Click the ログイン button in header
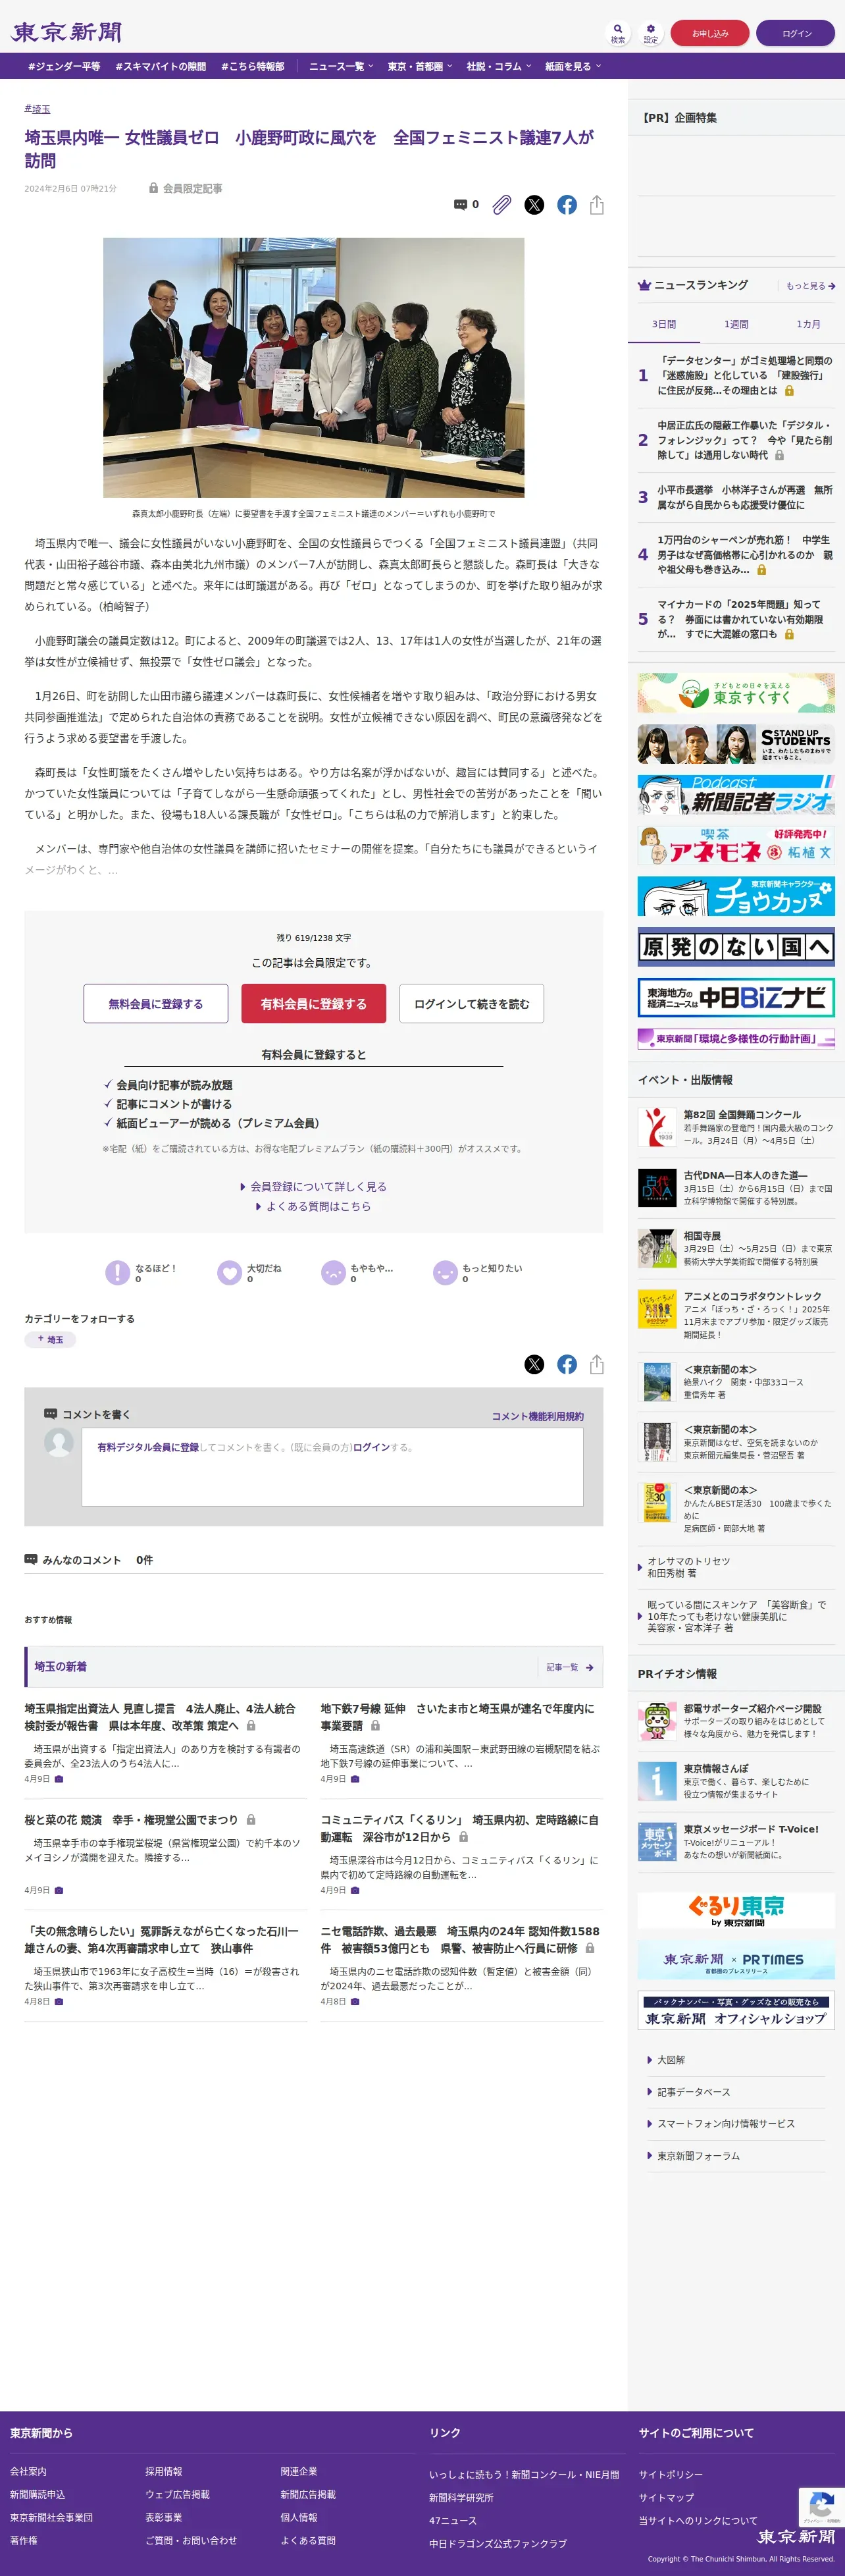The height and width of the screenshot is (2576, 845). pos(796,33)
